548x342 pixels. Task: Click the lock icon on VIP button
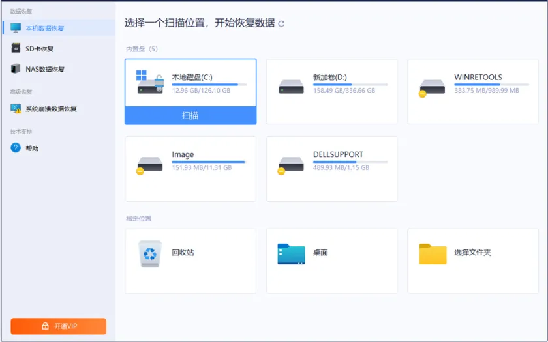[45, 326]
